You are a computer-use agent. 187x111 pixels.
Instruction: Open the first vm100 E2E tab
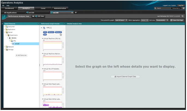(37, 13)
